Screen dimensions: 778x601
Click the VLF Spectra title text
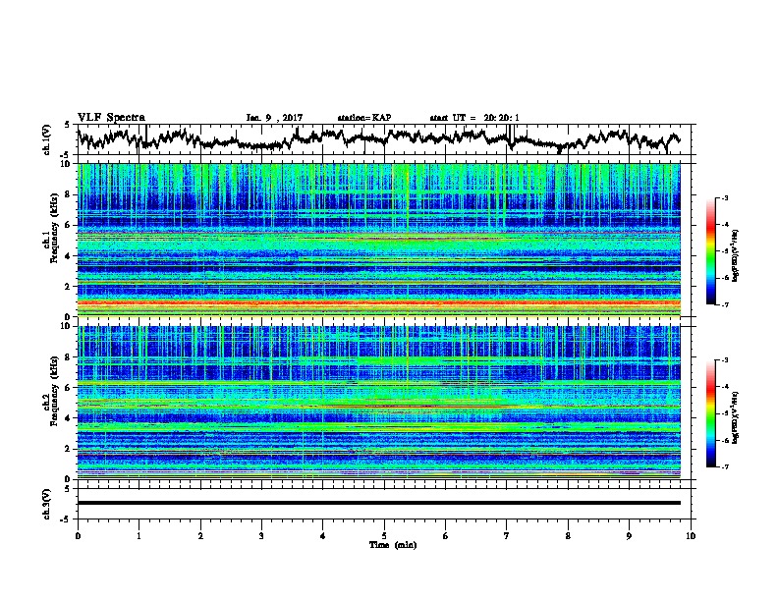(111, 118)
